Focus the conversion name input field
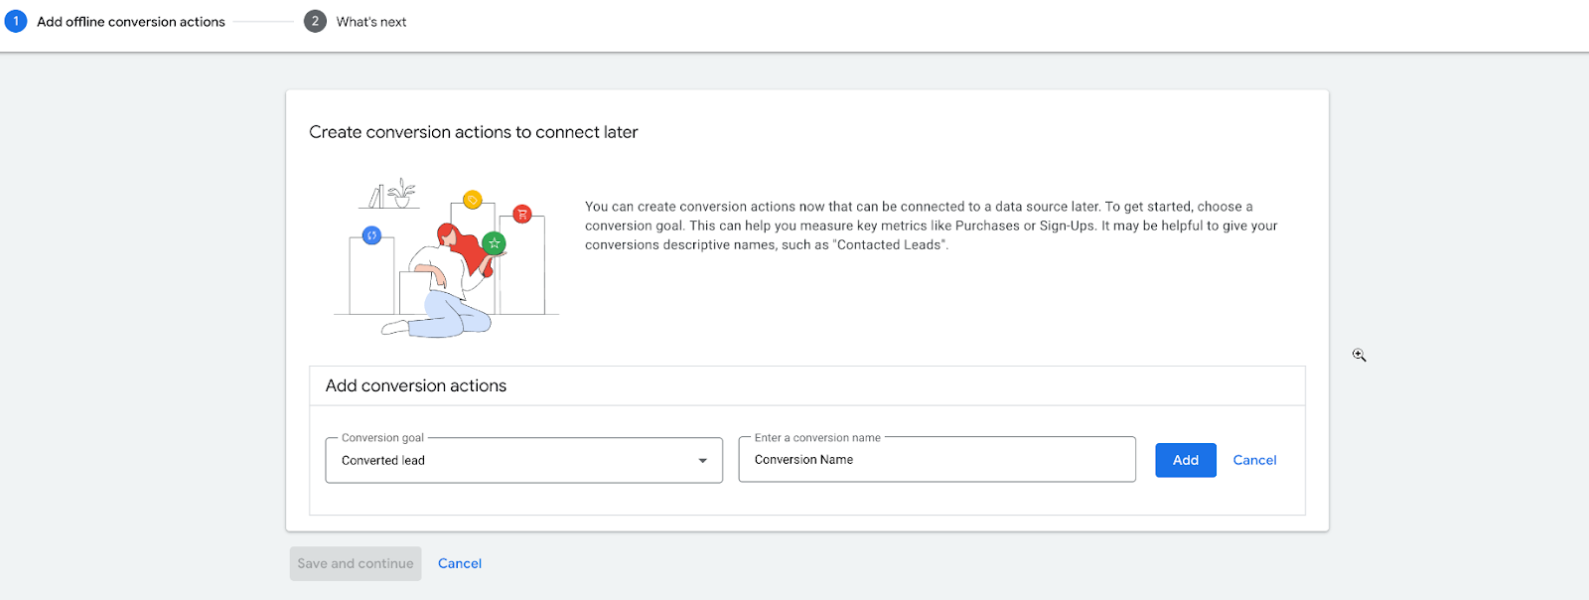The image size is (1589, 600). [936, 460]
